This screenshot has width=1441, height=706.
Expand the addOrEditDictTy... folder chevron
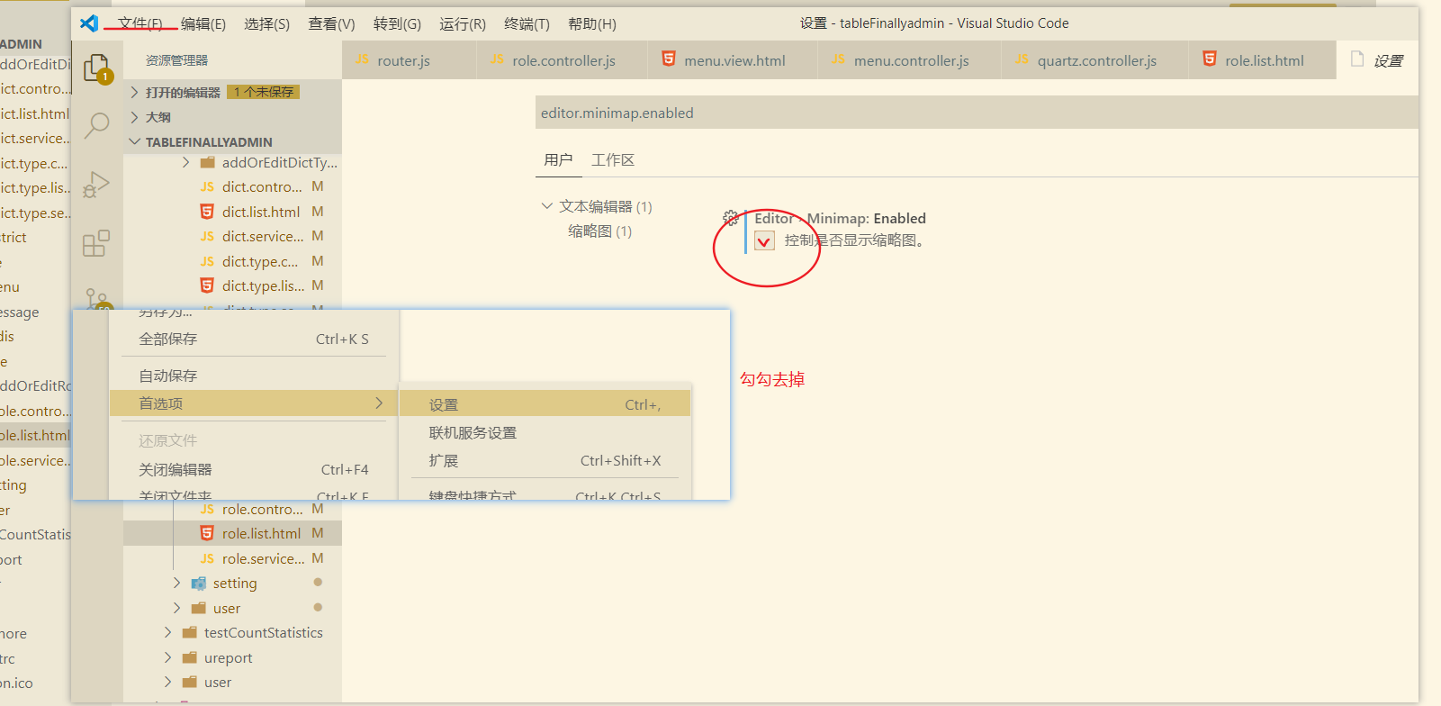point(185,162)
